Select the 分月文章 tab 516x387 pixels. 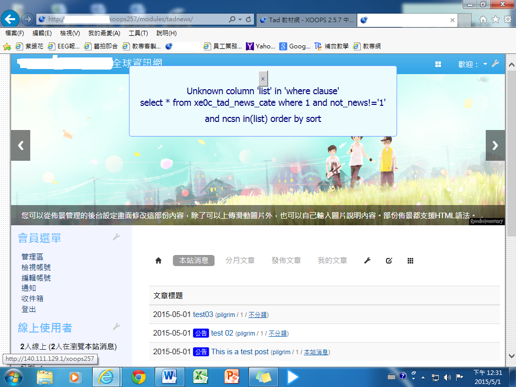point(240,261)
